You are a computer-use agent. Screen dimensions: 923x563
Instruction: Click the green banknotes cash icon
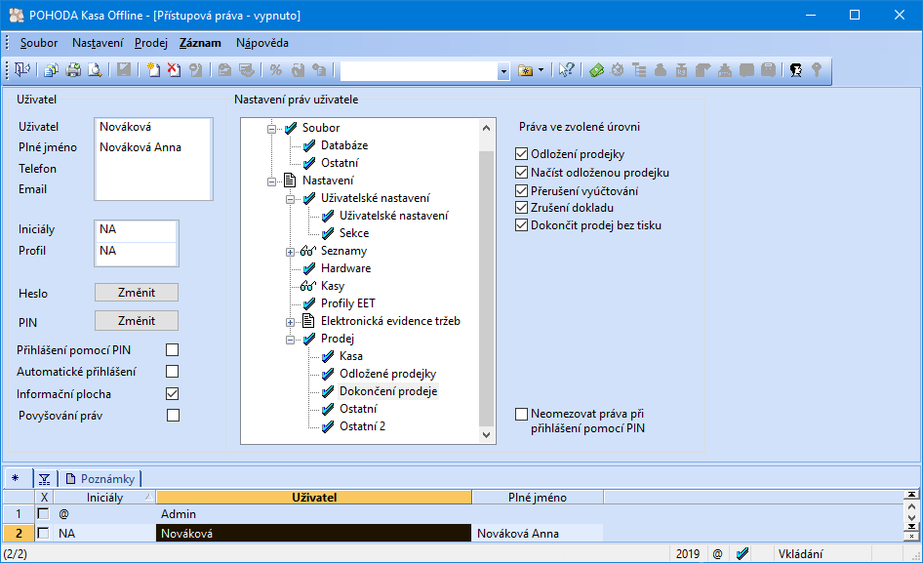[x=596, y=70]
